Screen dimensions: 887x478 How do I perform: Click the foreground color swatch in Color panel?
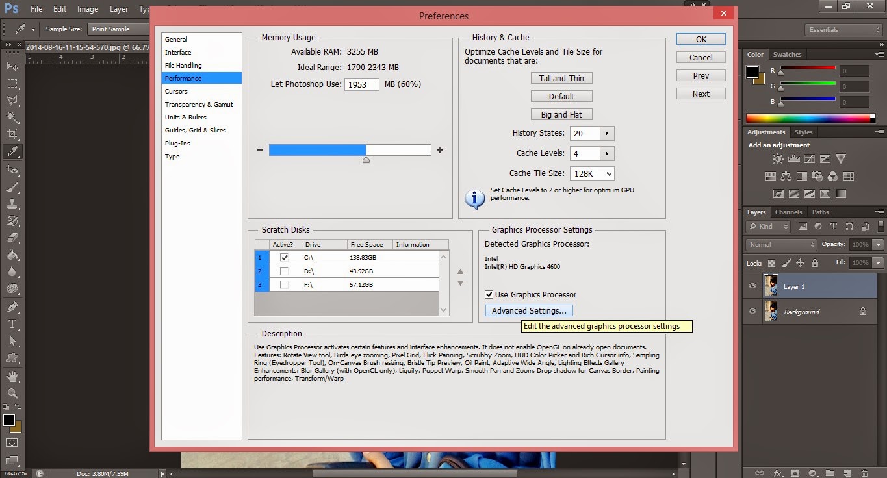coord(752,71)
